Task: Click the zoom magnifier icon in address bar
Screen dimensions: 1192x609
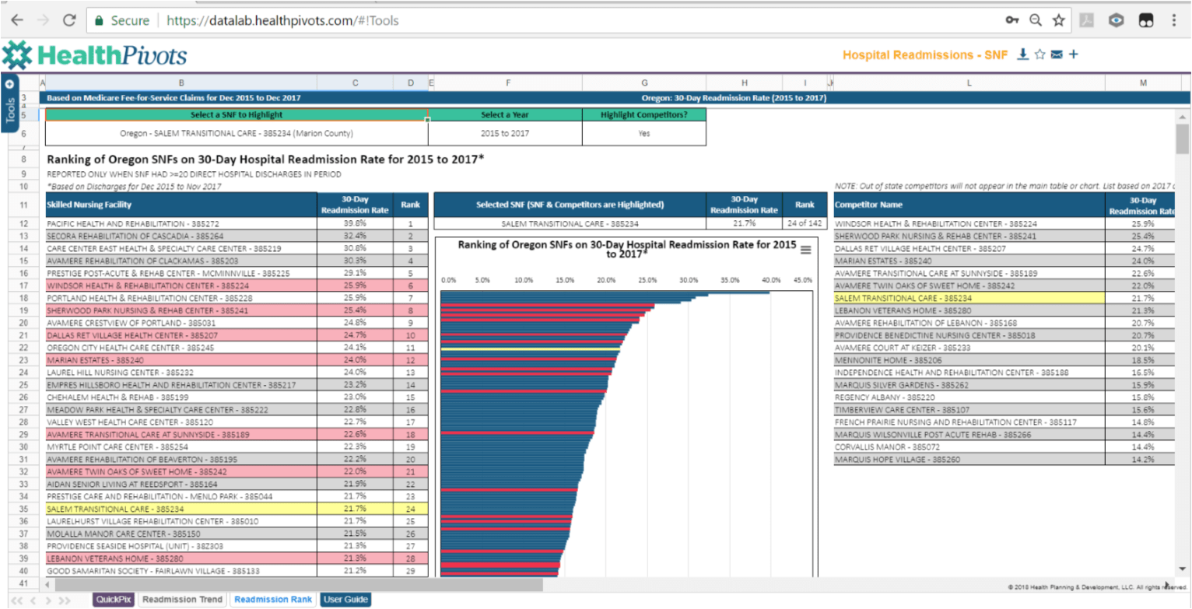Action: coord(1036,21)
